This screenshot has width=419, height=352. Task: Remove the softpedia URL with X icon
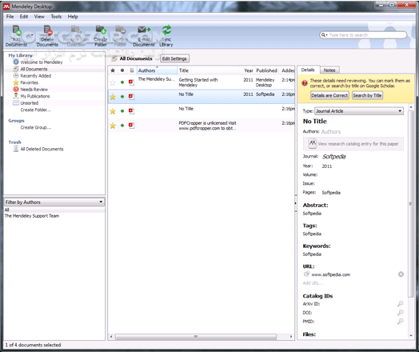(401, 274)
